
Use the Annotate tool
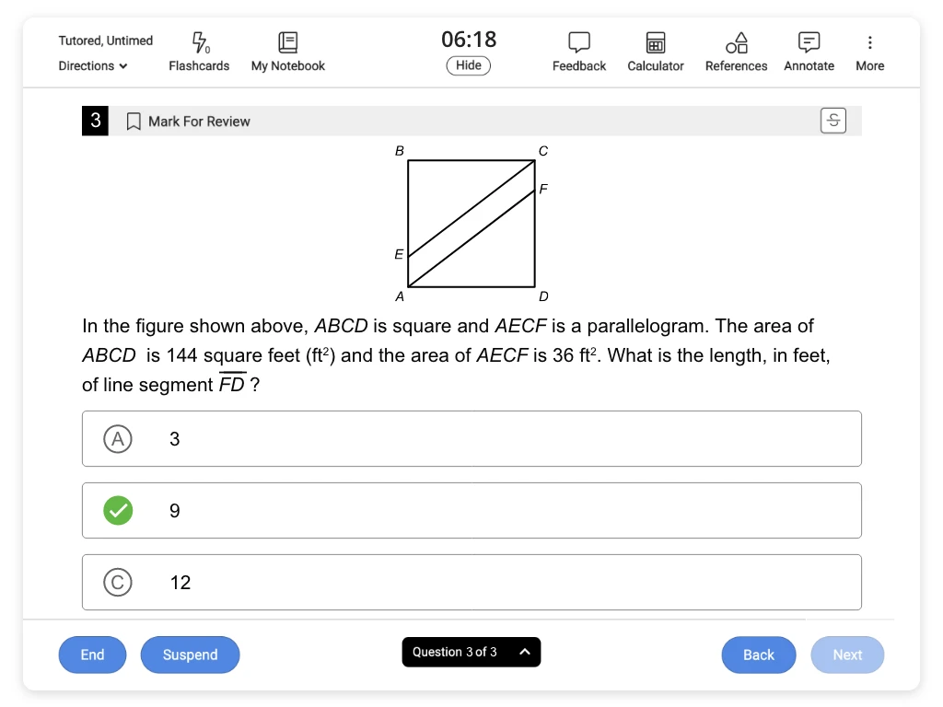(808, 51)
